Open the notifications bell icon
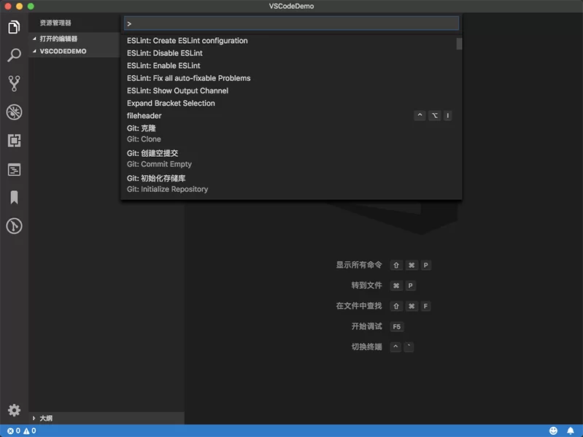This screenshot has height=437, width=583. (x=571, y=430)
